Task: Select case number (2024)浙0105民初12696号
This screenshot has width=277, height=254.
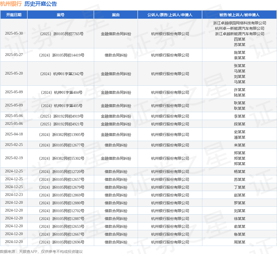Action: pos(62,242)
